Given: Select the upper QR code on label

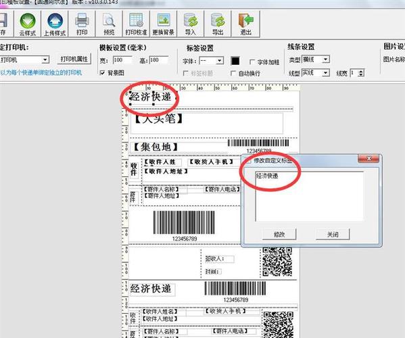Looking at the screenshot, I should [277, 262].
